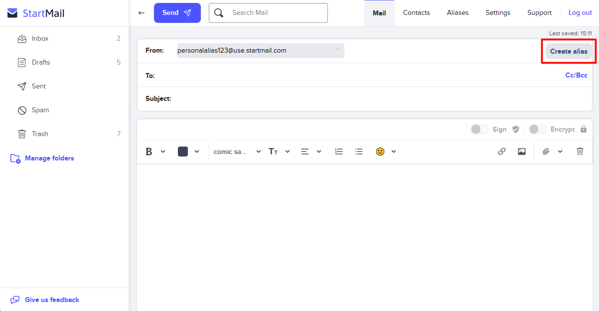The image size is (599, 311).
Task: Open the From address dropdown
Action: [261, 50]
